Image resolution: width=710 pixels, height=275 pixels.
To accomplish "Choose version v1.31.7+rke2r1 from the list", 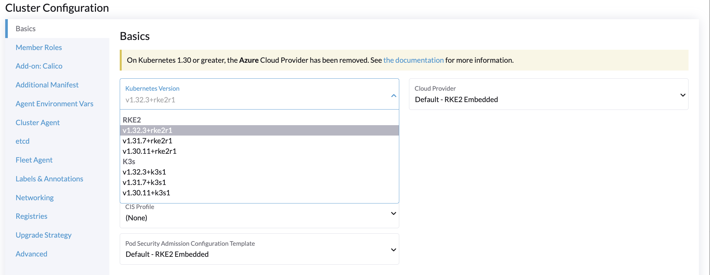I will (x=259, y=141).
